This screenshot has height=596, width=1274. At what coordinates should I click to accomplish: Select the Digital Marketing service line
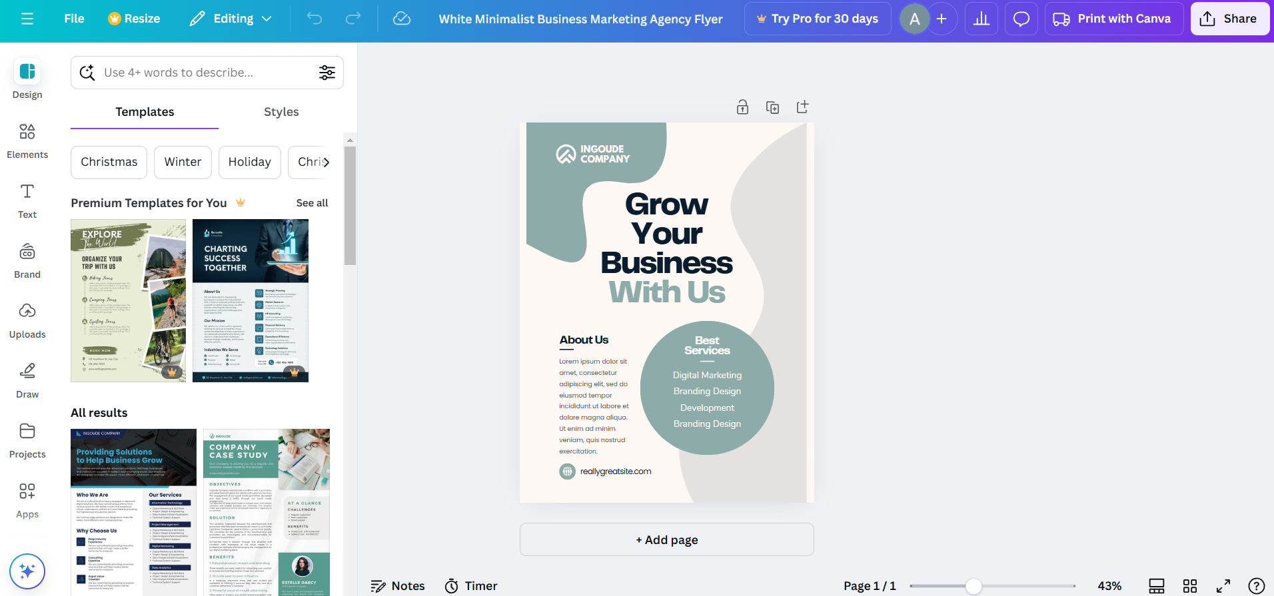pos(707,376)
